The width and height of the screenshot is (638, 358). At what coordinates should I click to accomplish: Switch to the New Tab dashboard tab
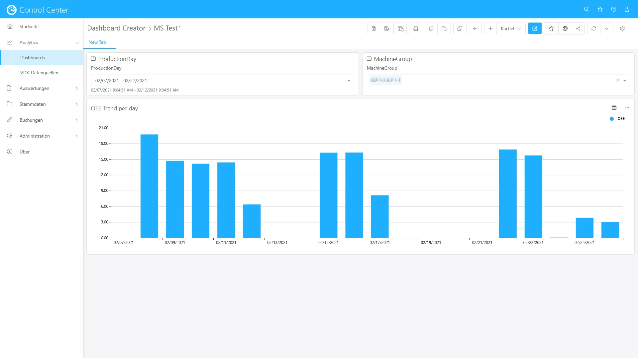tap(97, 42)
